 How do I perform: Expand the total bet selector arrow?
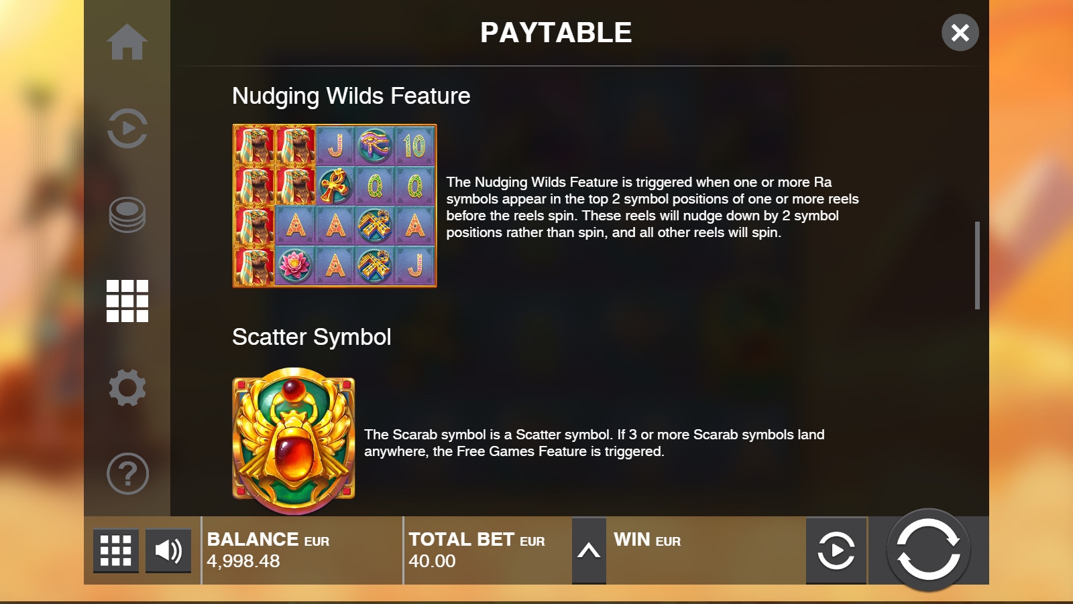click(589, 550)
